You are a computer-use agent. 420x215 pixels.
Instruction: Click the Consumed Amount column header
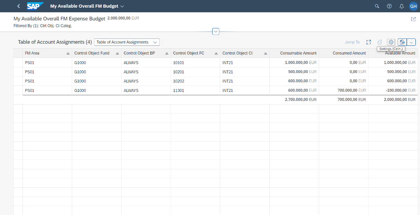point(344,53)
